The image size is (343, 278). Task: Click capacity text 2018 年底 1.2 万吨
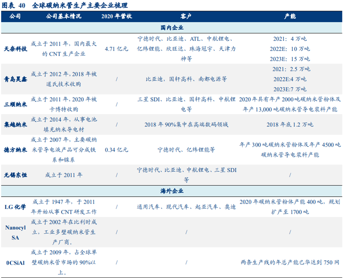pos(290,125)
